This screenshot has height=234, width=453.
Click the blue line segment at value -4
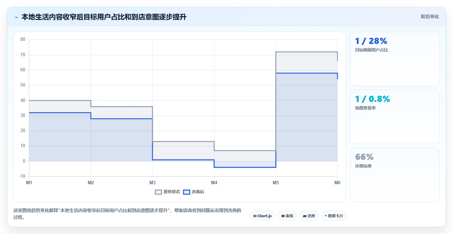tap(245, 167)
